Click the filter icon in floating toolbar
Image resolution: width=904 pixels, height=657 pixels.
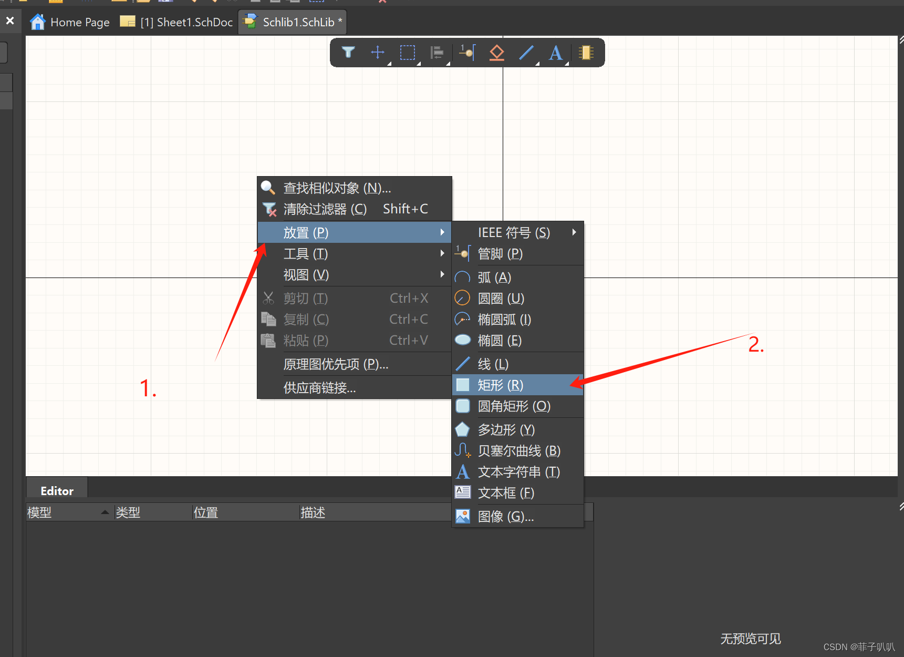(x=348, y=53)
